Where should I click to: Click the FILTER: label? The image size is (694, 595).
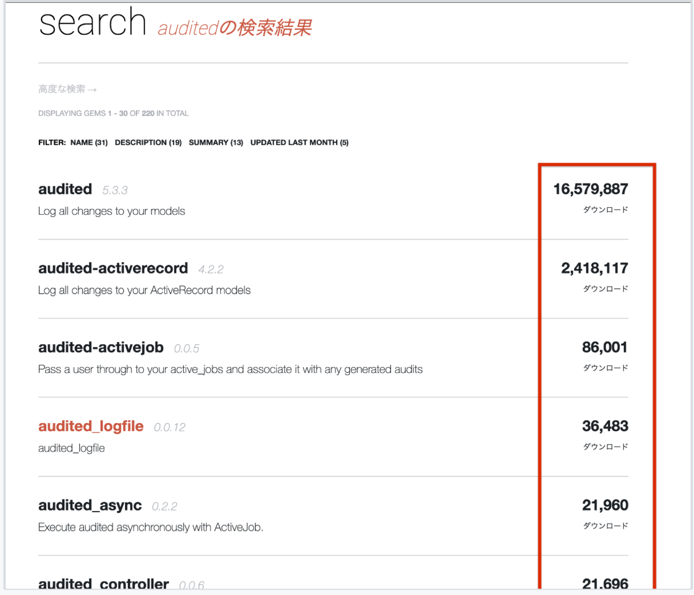point(52,142)
